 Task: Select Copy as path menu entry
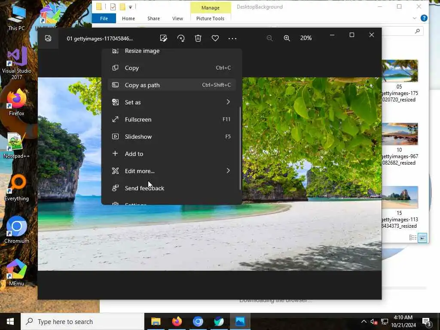click(x=172, y=85)
